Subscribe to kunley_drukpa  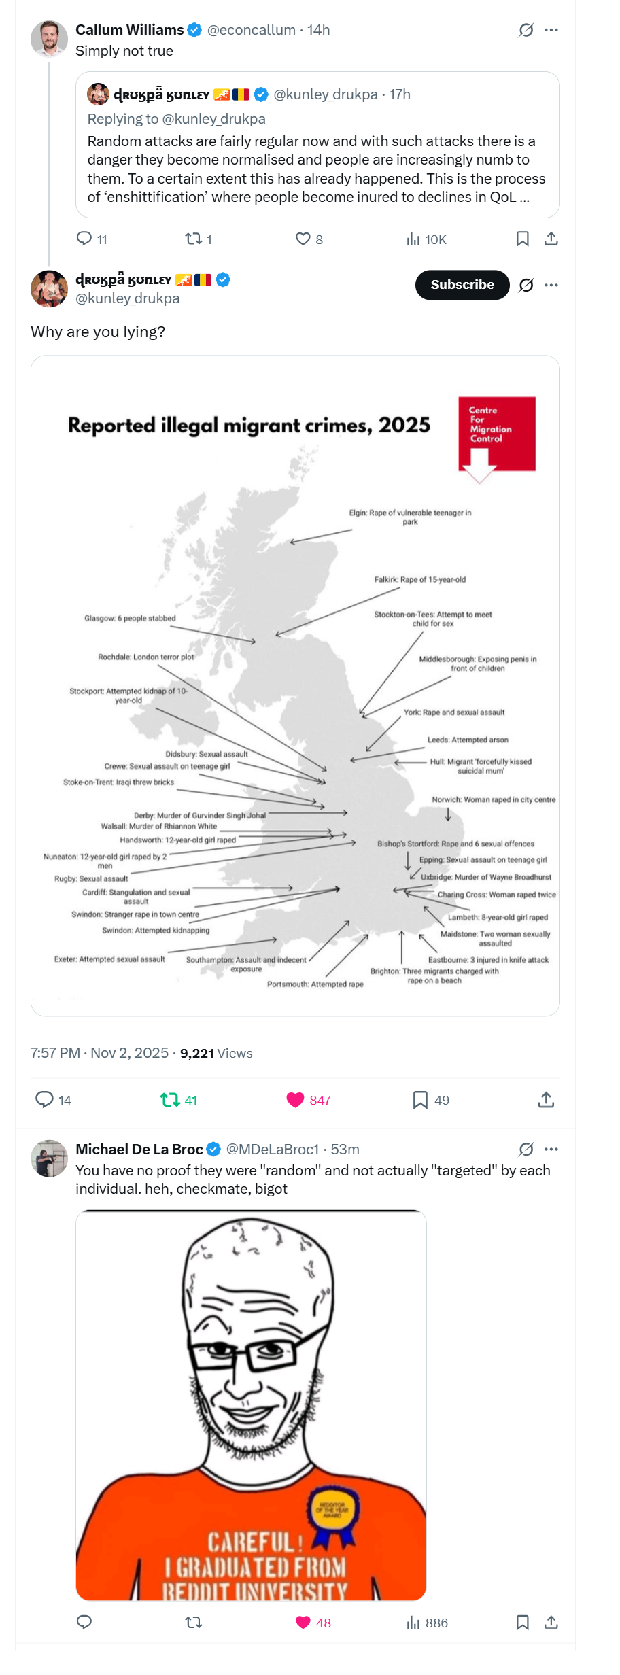[x=462, y=285]
